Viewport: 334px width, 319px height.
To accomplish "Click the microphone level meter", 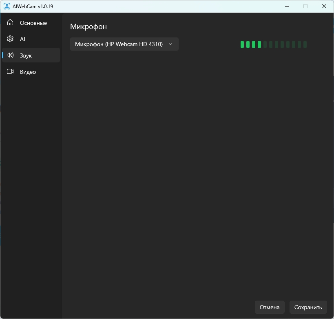I will click(x=274, y=44).
